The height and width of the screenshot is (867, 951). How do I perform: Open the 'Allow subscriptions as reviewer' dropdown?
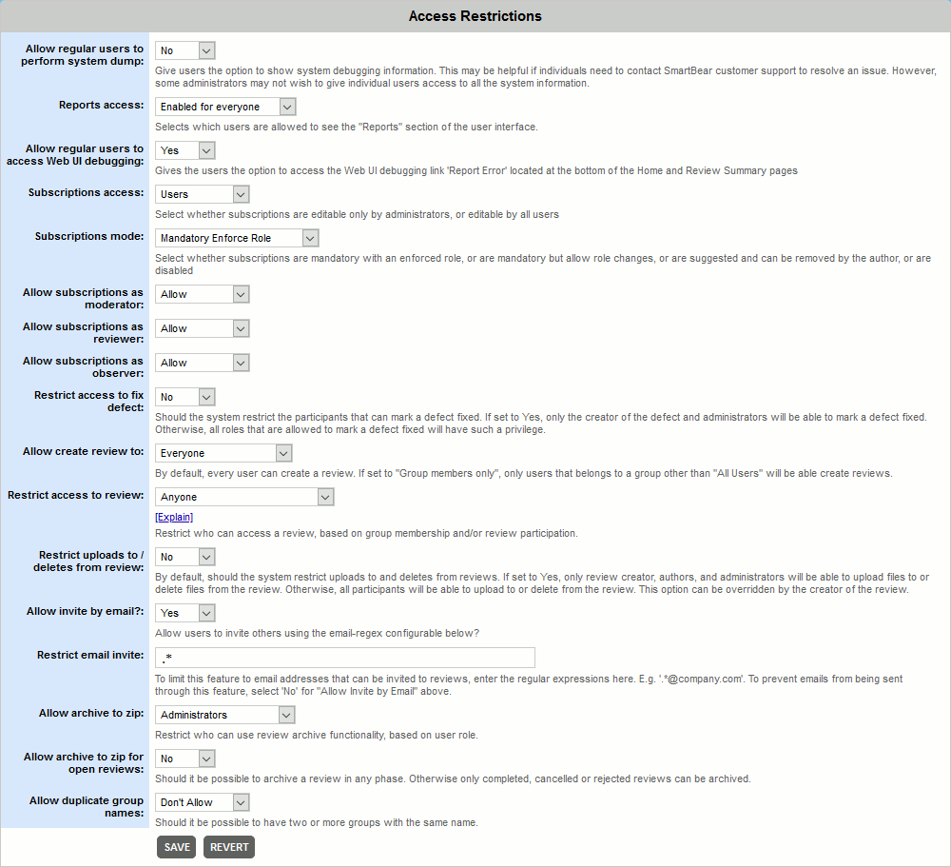[202, 328]
